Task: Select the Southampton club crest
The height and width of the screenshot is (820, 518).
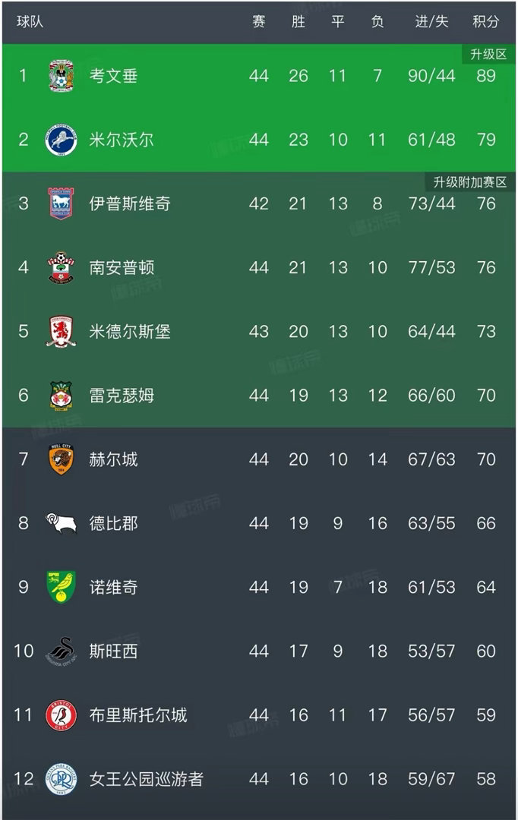Action: (x=61, y=267)
